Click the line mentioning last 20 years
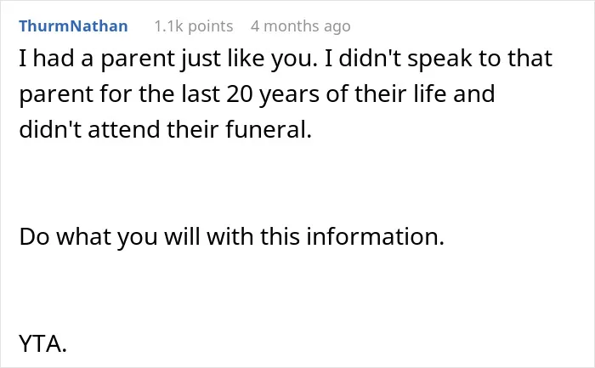Viewport: 595px width, 368px height. point(257,94)
